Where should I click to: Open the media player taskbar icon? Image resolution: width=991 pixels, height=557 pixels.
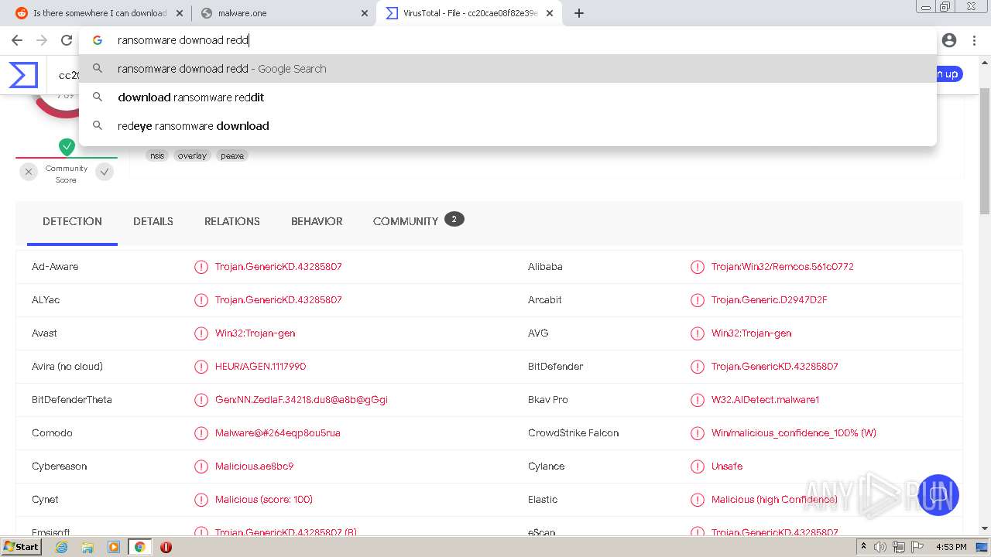pyautogui.click(x=114, y=547)
